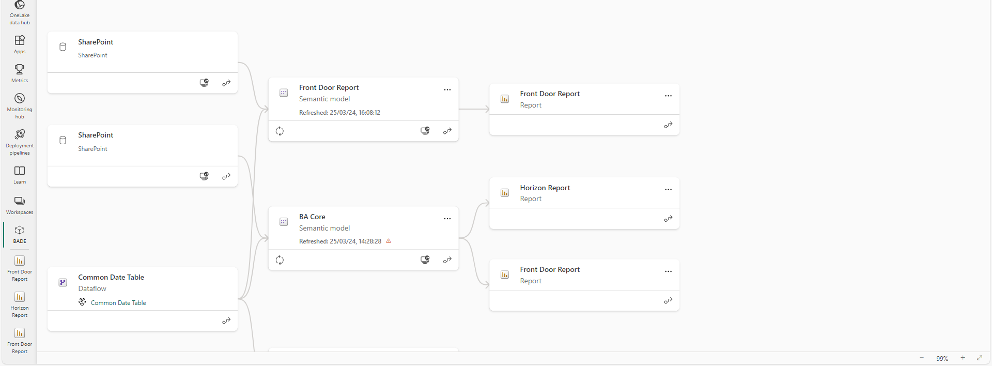Image resolution: width=992 pixels, height=366 pixels.
Task: Click the 99% zoom level value
Action: click(x=942, y=358)
